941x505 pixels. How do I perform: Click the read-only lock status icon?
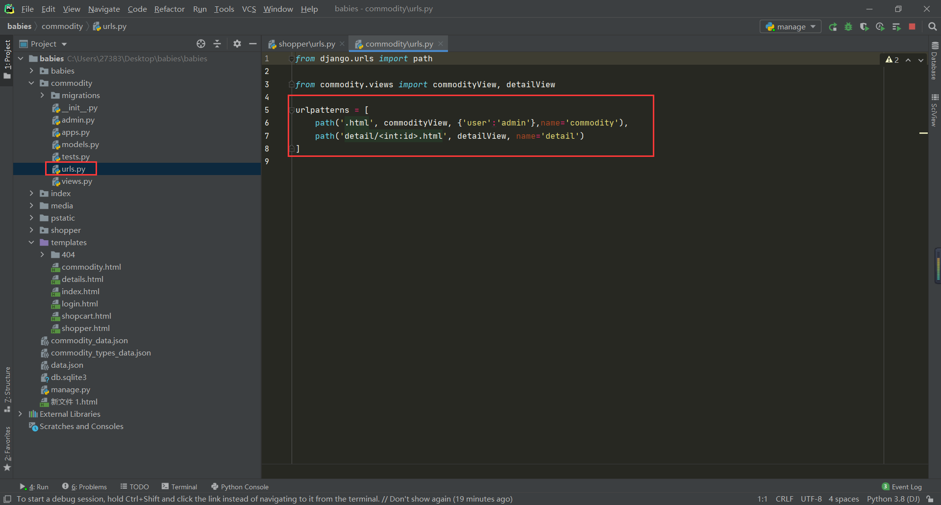click(930, 499)
